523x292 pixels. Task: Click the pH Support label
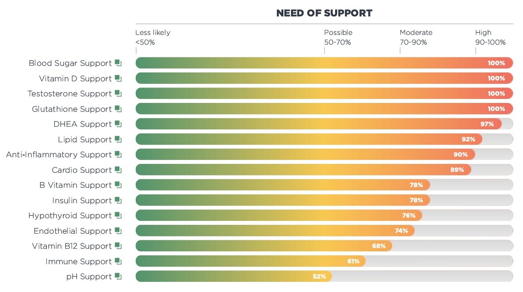click(x=89, y=277)
